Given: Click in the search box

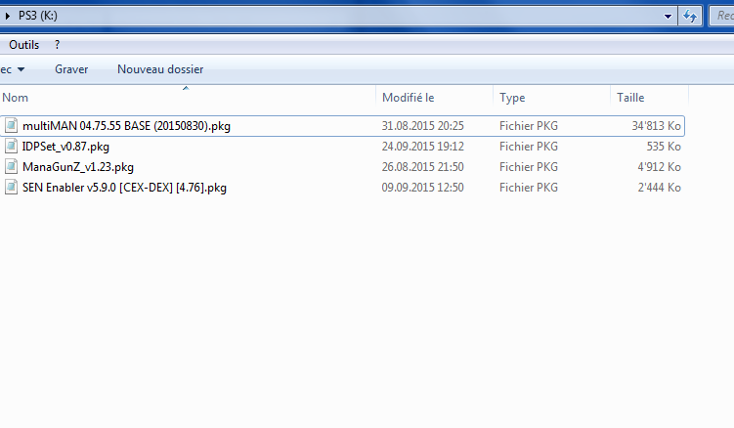Looking at the screenshot, I should [721, 17].
